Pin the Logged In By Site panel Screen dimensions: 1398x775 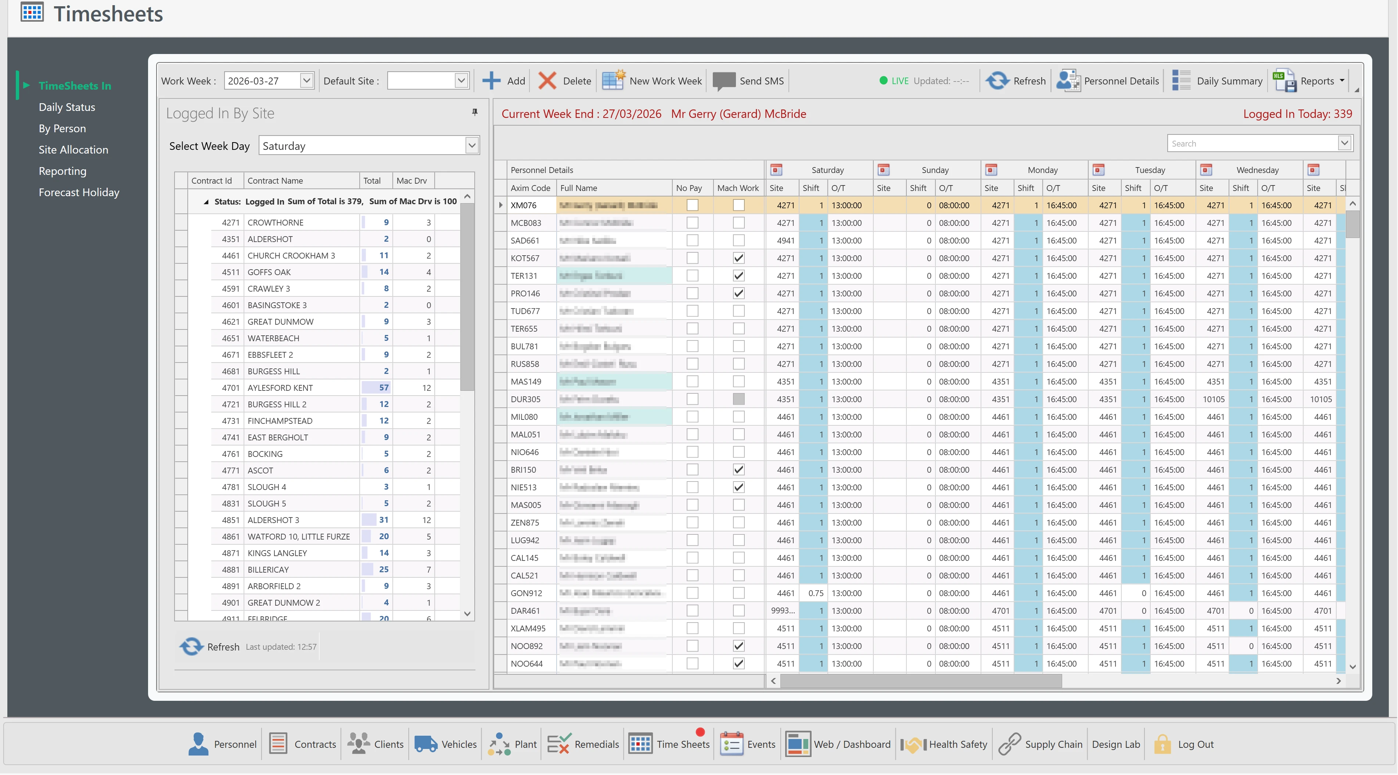[475, 112]
